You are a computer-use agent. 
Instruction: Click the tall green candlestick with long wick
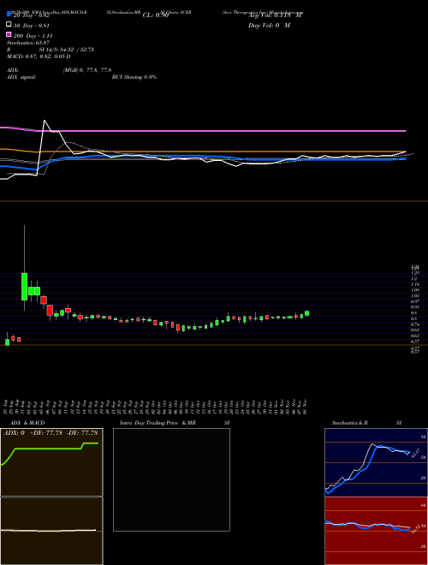click(x=24, y=287)
